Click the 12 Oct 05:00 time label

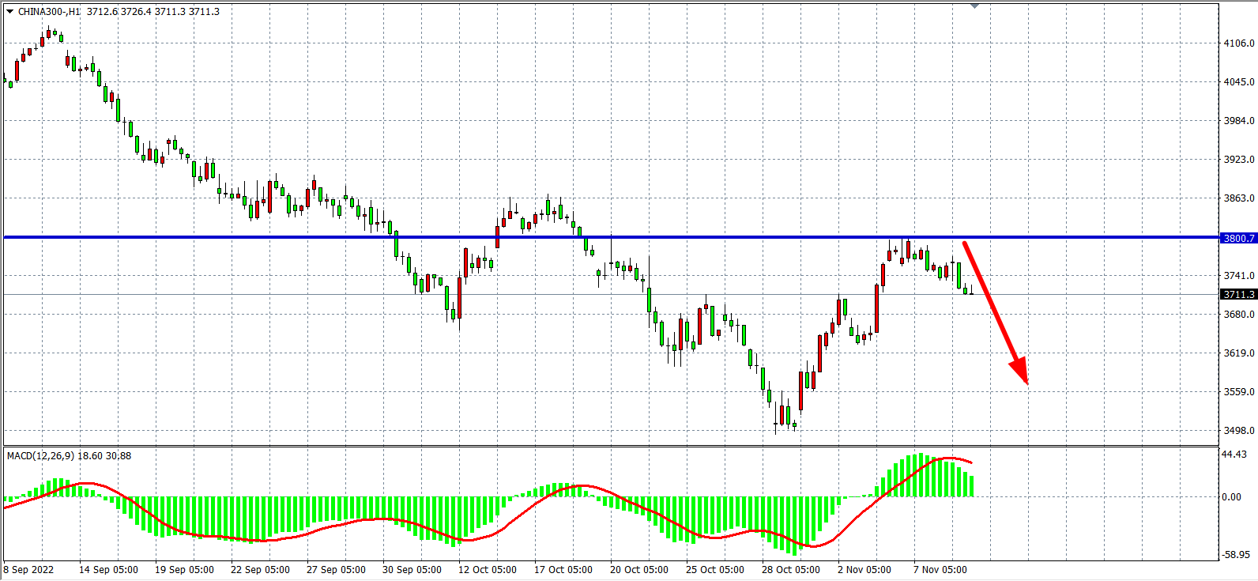[488, 569]
